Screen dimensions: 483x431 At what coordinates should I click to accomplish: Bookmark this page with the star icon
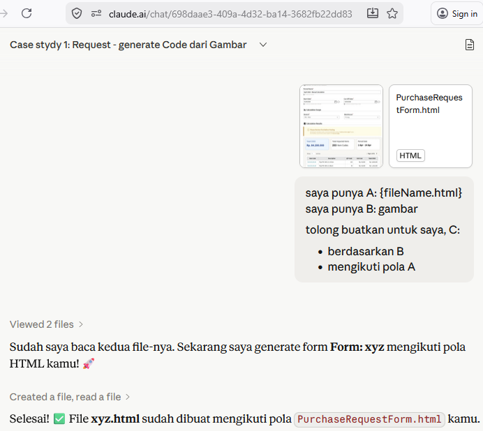pyautogui.click(x=392, y=13)
